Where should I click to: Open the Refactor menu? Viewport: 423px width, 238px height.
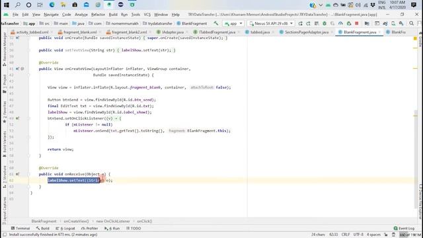[98, 15]
